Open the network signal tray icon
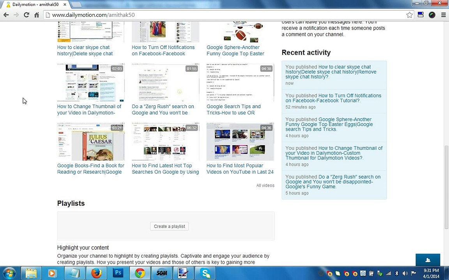 point(388,273)
